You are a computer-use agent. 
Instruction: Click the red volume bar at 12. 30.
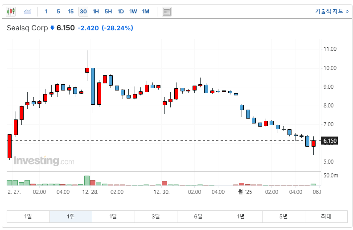click(x=164, y=183)
